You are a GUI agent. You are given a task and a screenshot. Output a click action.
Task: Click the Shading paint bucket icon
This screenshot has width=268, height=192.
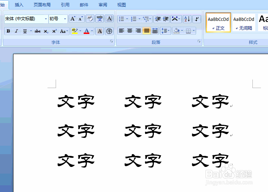pos(177,31)
